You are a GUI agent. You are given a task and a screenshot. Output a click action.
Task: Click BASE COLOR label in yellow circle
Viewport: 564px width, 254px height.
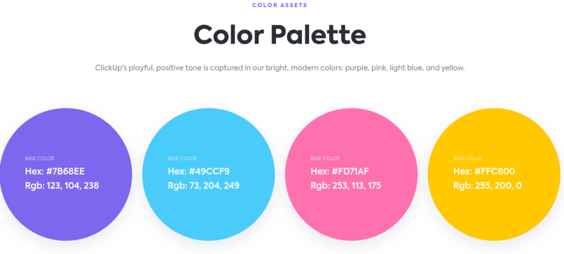point(468,159)
